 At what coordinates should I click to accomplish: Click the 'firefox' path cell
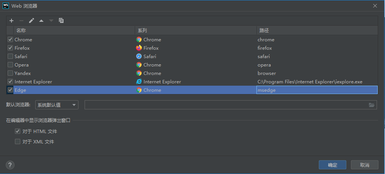(317, 48)
